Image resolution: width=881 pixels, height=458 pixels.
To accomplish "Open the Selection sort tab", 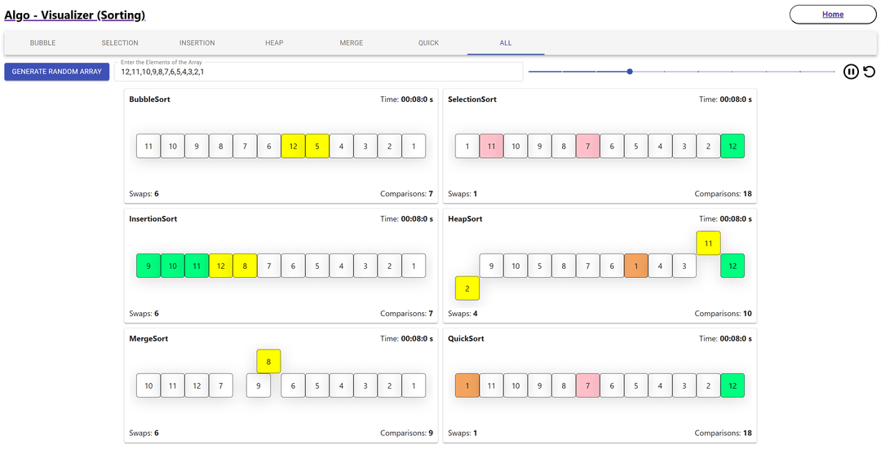I will pyautogui.click(x=120, y=43).
